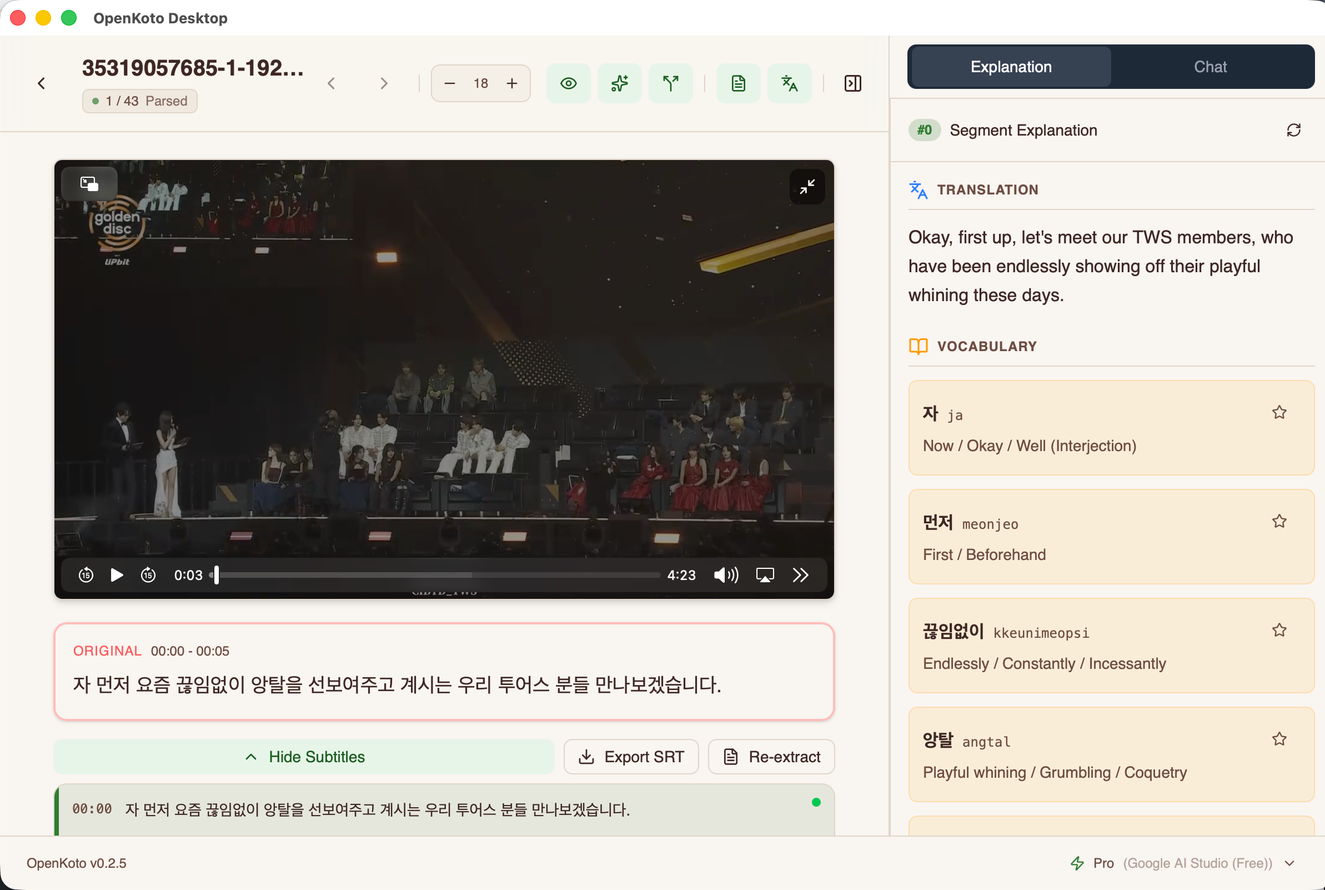This screenshot has width=1325, height=890.
Task: Toggle eye visibility icon in toolbar
Action: (x=568, y=83)
